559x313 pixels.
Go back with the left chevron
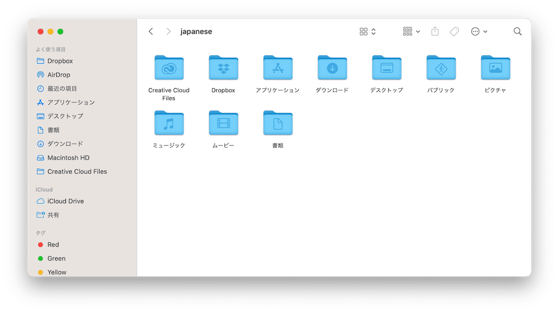(x=151, y=31)
